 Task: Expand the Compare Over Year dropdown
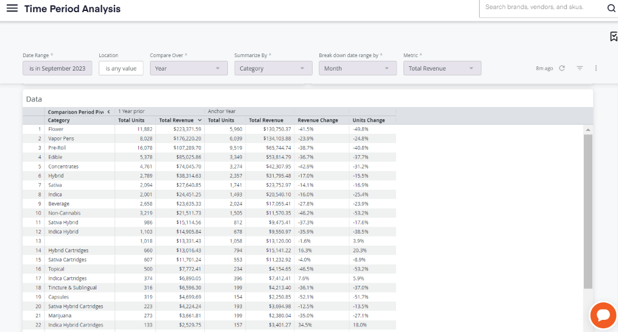[188, 68]
